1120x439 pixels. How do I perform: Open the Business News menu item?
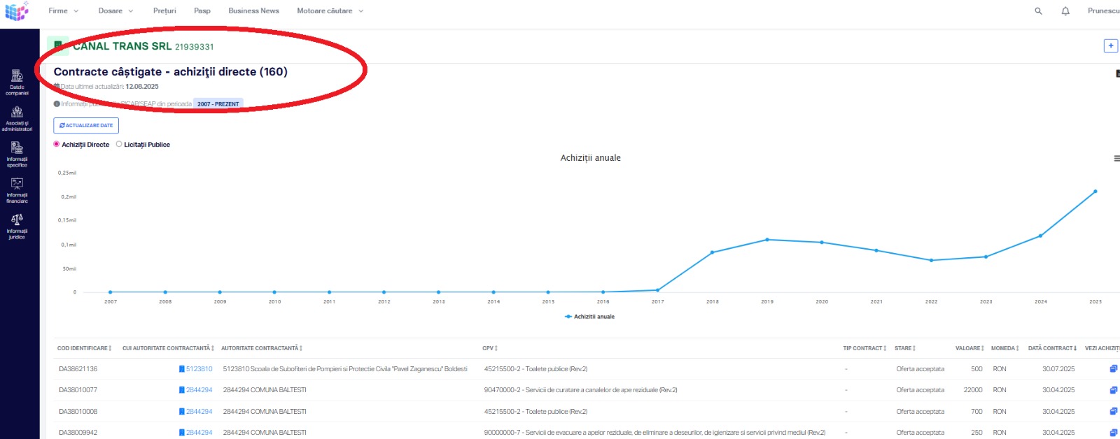253,11
